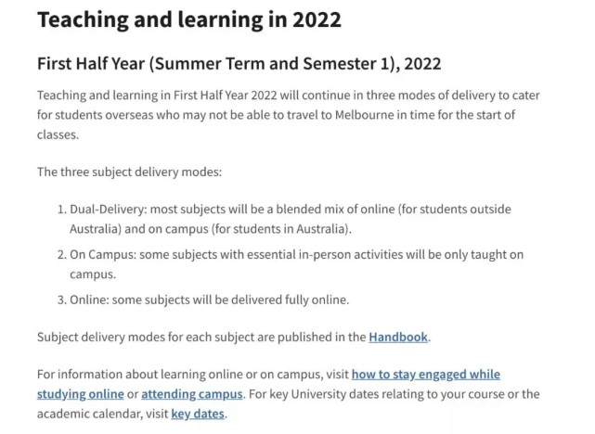
Task: Open the 'how to stay engaged while' link
Action: (426, 374)
